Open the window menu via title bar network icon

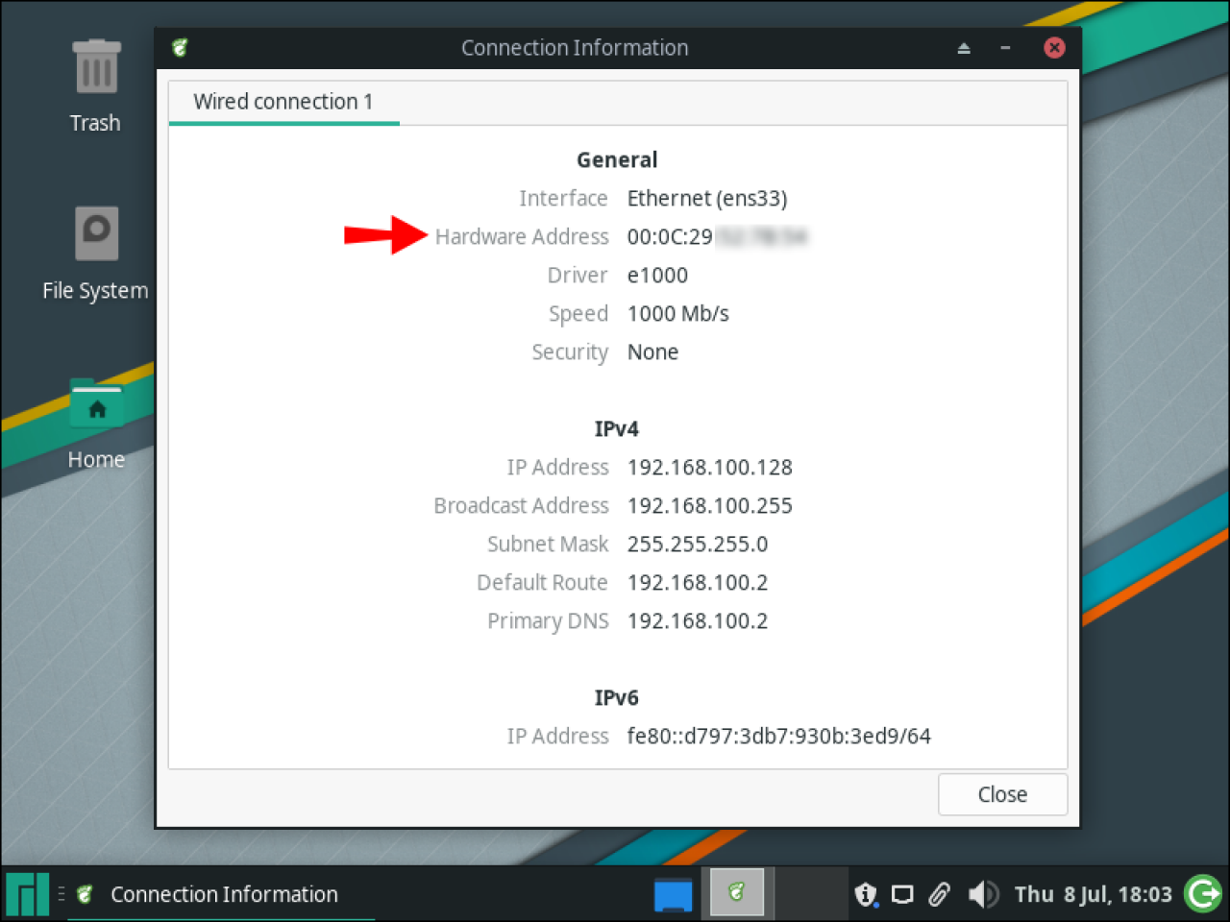tap(181, 47)
